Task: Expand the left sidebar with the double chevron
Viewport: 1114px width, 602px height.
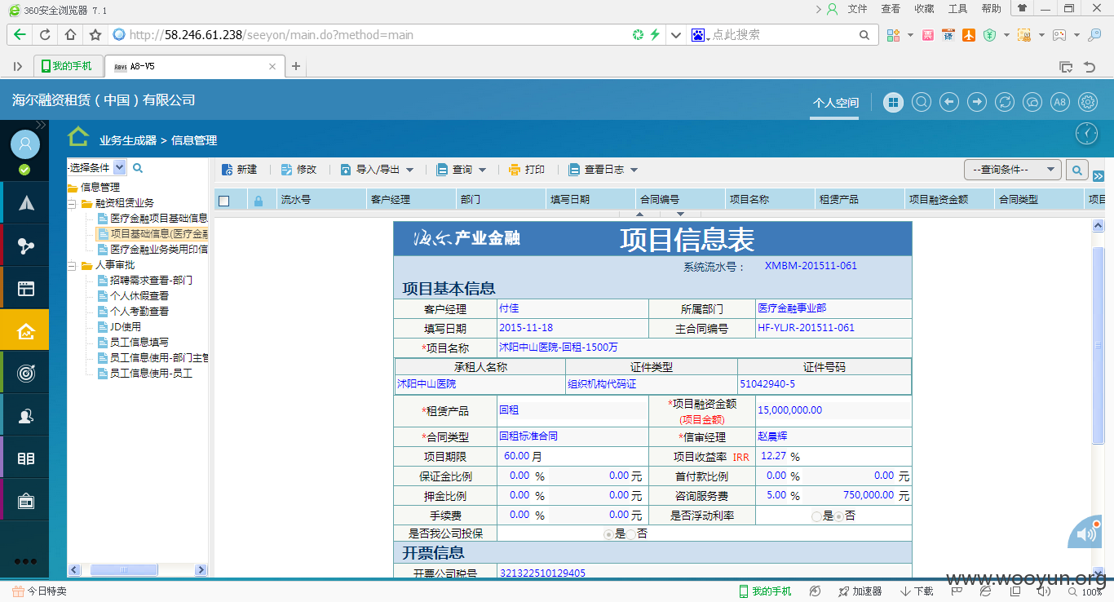Action: pos(41,125)
